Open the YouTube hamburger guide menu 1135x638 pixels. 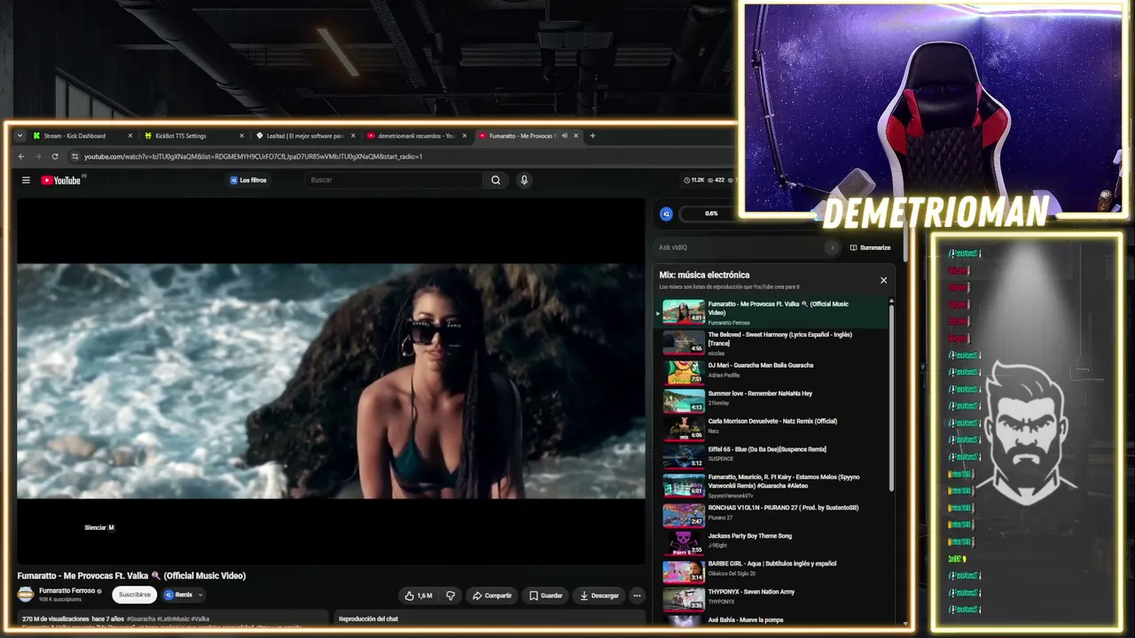pyautogui.click(x=26, y=180)
